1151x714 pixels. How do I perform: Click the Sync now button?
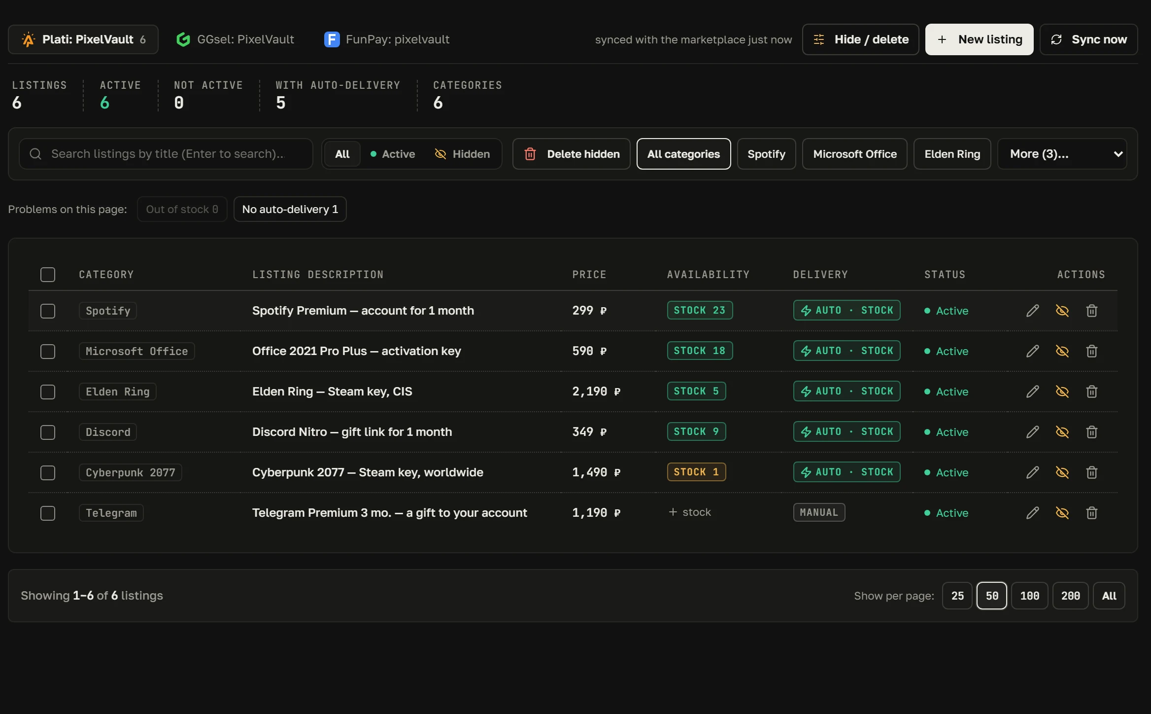pos(1088,39)
